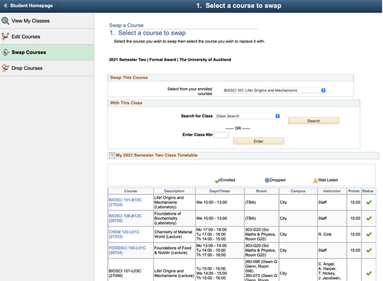Click Chemistry of Material World description cell
Image resolution: width=383 pixels, height=281 pixels.
173,234
